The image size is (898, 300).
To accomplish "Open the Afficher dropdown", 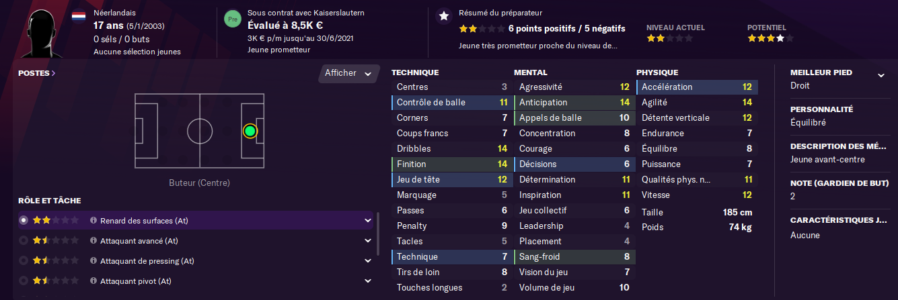I will coord(348,73).
